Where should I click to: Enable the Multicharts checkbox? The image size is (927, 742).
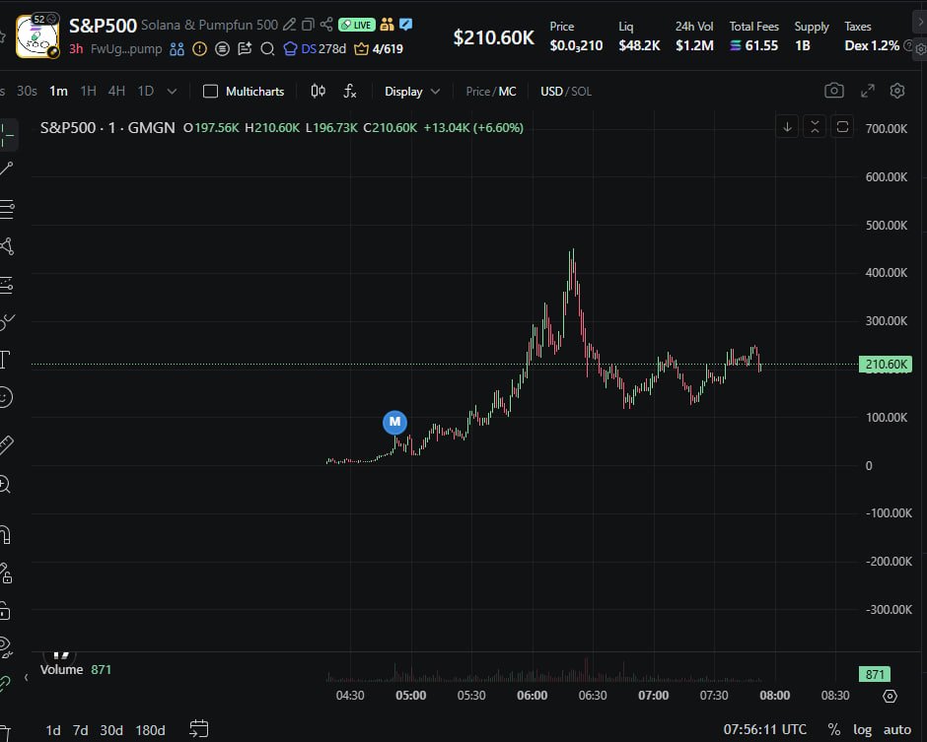(x=210, y=92)
